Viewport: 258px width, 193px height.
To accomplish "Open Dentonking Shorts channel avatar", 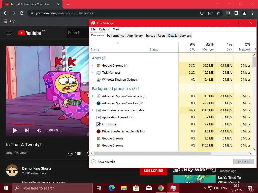I will coord(12,171).
